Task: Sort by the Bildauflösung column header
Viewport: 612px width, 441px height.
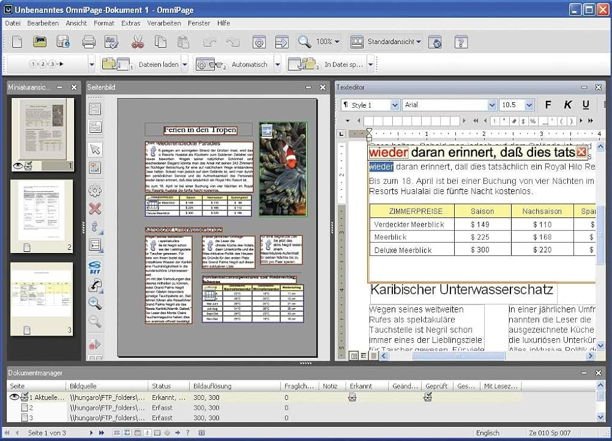Action: pyautogui.click(x=235, y=386)
